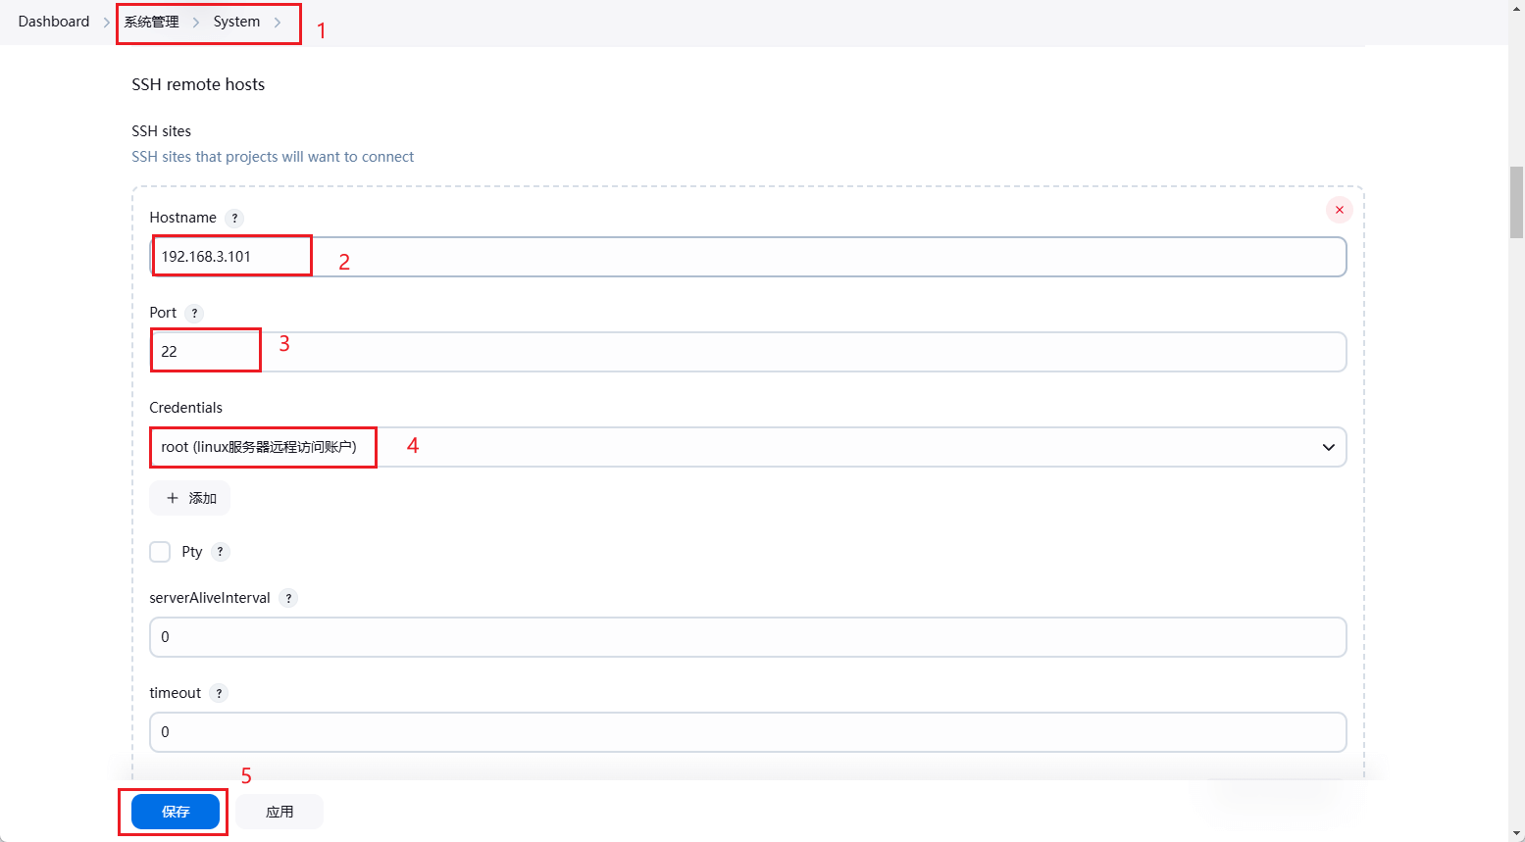Remove SSH site with red X button
This screenshot has width=1525, height=842.
(x=1339, y=210)
